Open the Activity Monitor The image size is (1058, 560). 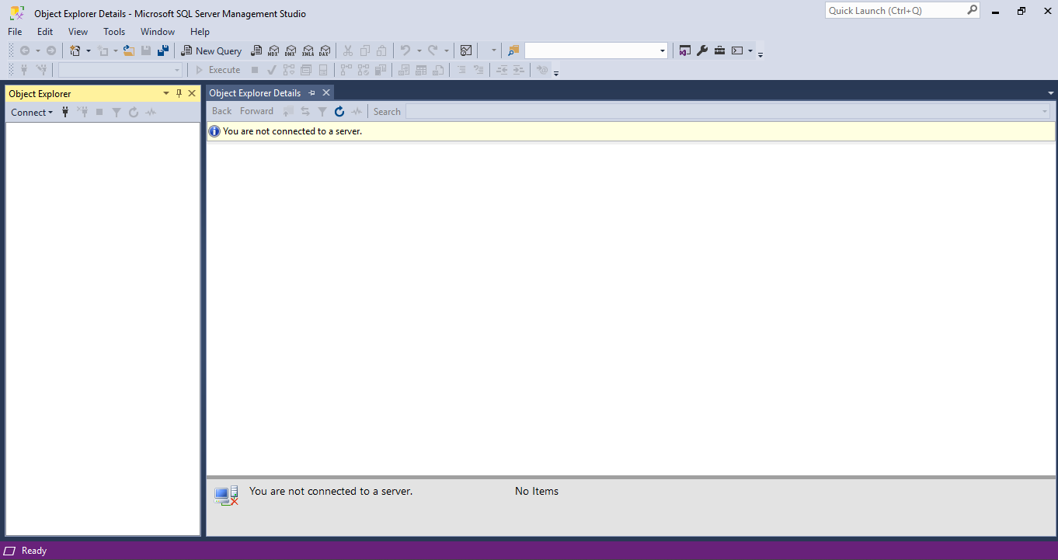pyautogui.click(x=465, y=50)
